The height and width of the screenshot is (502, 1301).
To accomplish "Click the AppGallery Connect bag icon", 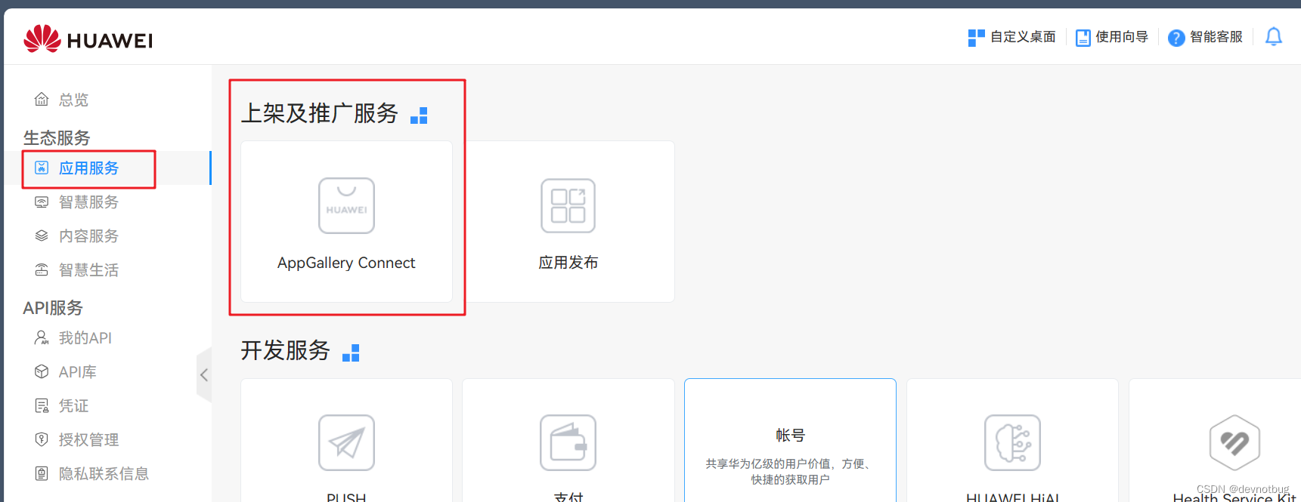I will pos(346,205).
